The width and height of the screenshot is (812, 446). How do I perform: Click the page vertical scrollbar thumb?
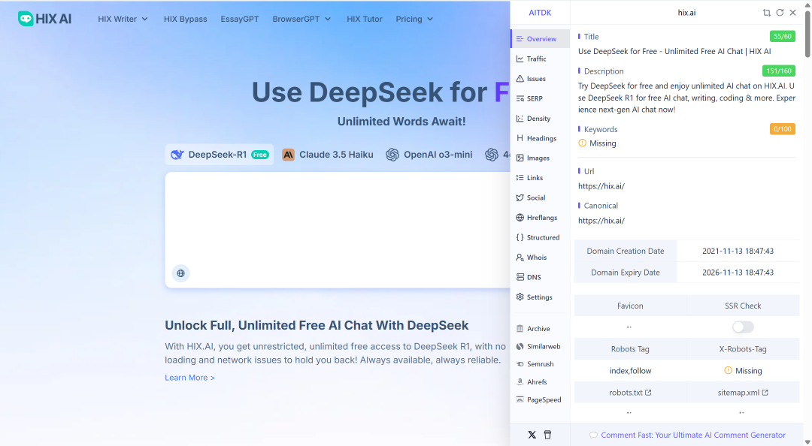(x=807, y=34)
